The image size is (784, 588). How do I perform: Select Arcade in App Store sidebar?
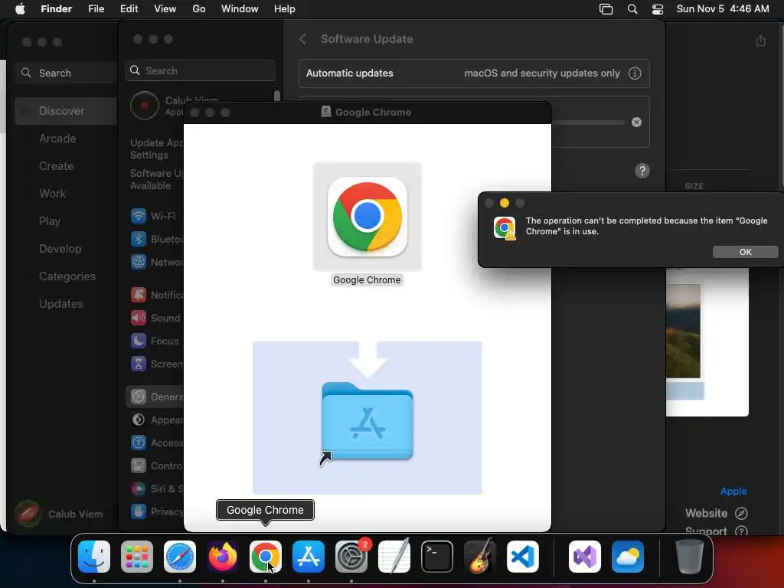click(x=57, y=139)
